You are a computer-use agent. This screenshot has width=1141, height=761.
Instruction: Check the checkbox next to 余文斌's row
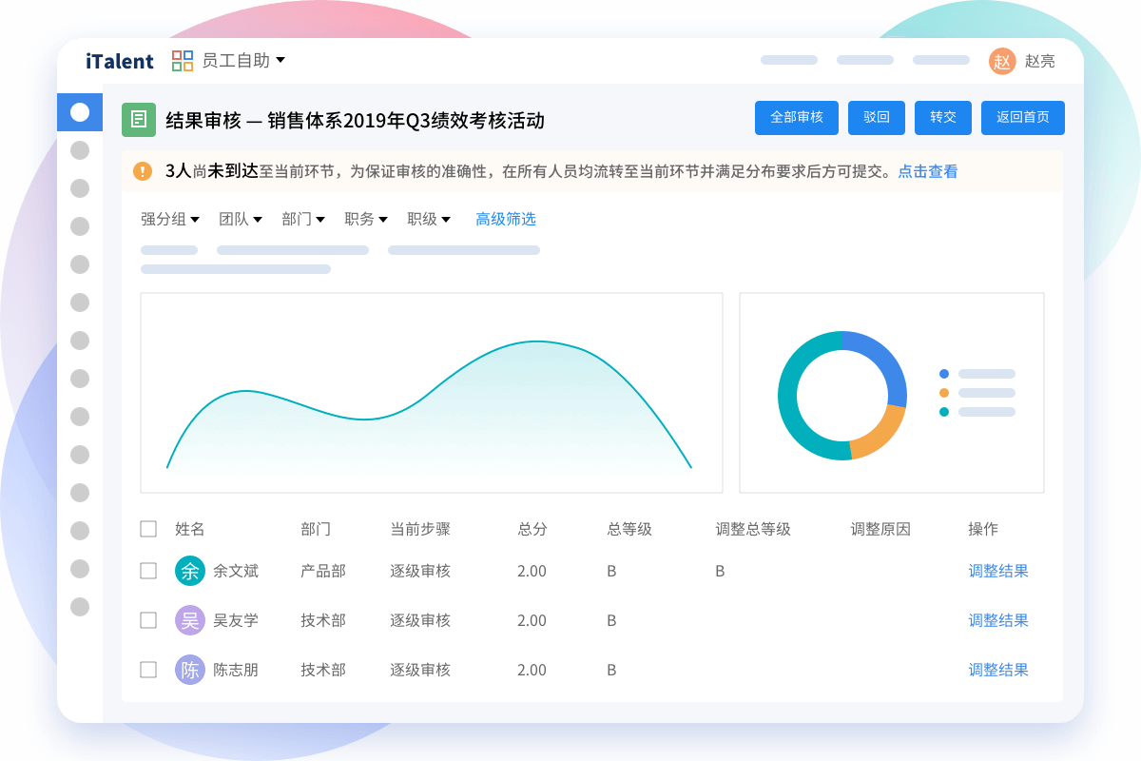point(148,571)
